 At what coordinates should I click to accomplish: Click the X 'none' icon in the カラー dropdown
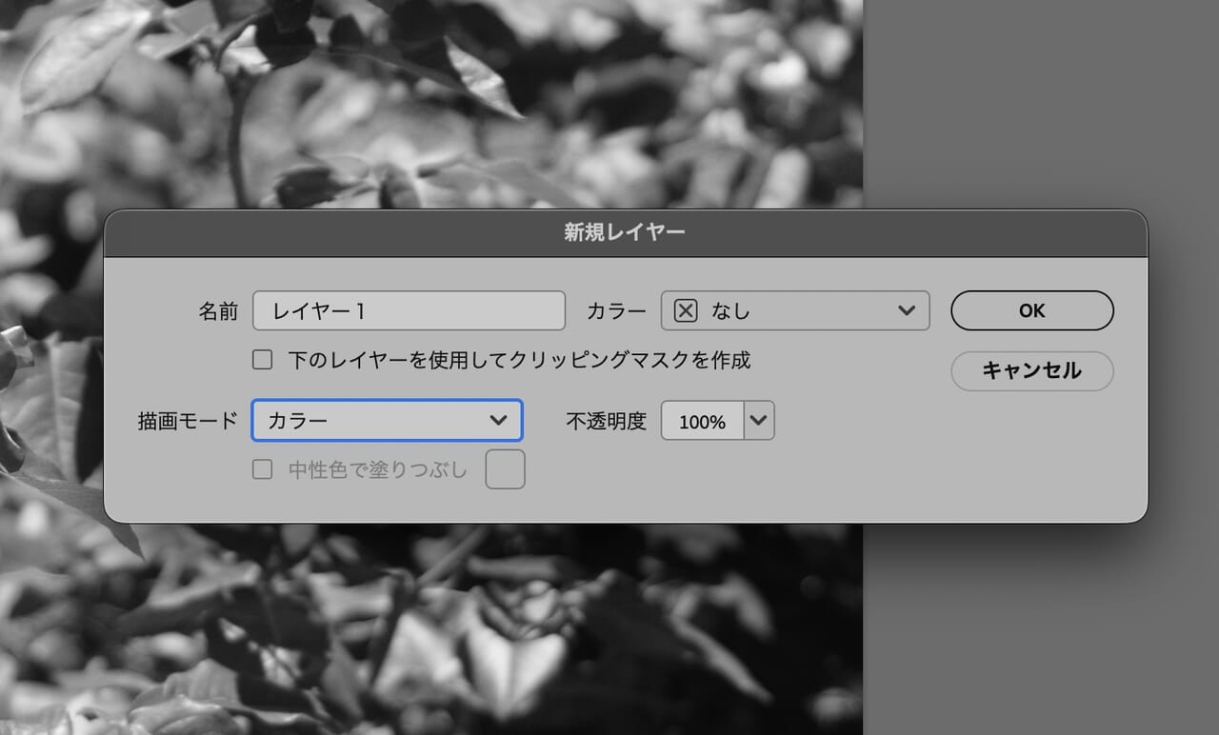686,310
